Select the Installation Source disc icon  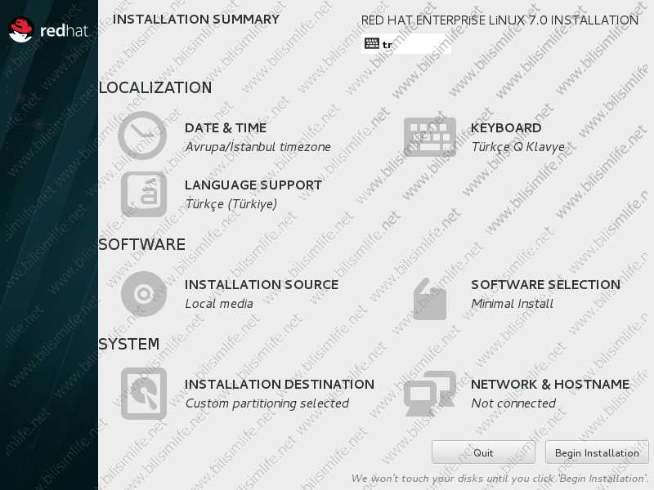coord(144,294)
